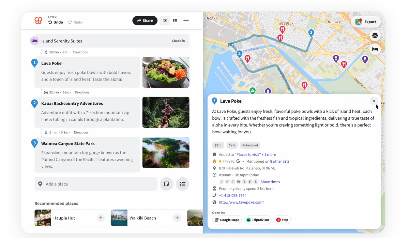Click address 870 Halewili Rd, Kalaheo
The height and width of the screenshot is (238, 410).
(247, 168)
